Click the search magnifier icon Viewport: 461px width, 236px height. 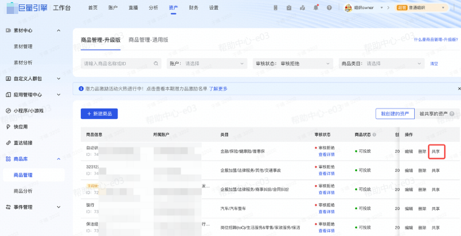click(156, 64)
